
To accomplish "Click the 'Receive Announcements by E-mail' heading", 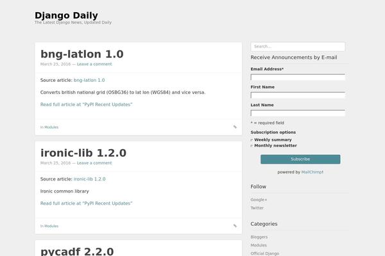I will [294, 58].
